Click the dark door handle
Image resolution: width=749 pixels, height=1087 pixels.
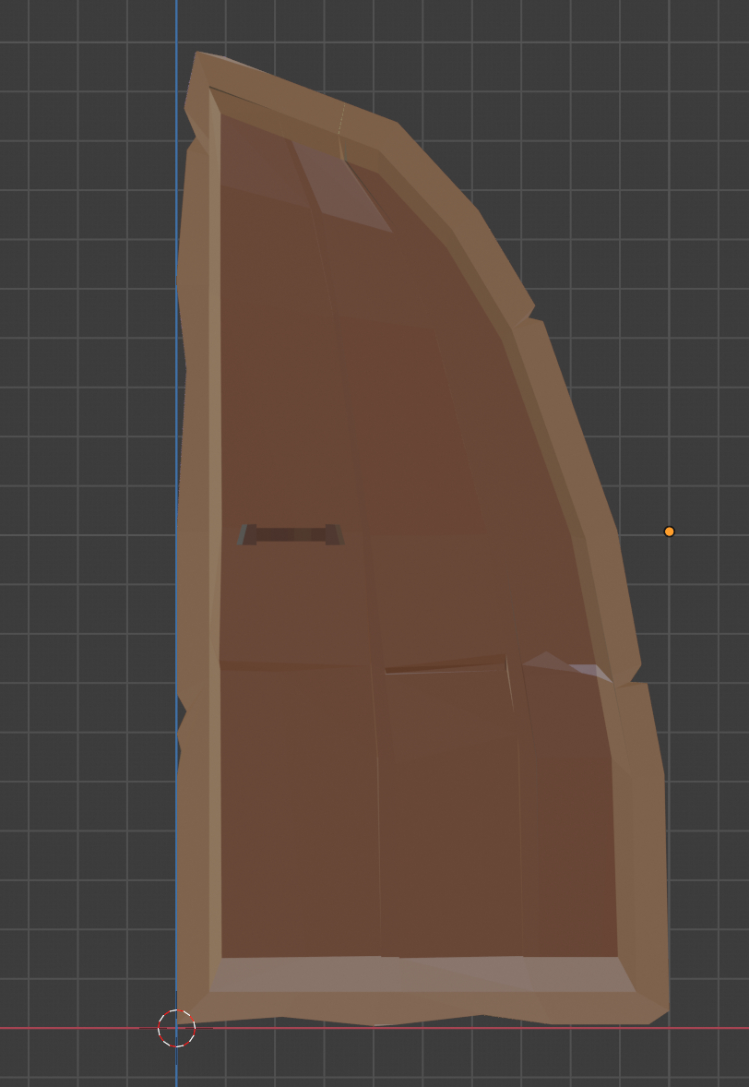pyautogui.click(x=291, y=532)
